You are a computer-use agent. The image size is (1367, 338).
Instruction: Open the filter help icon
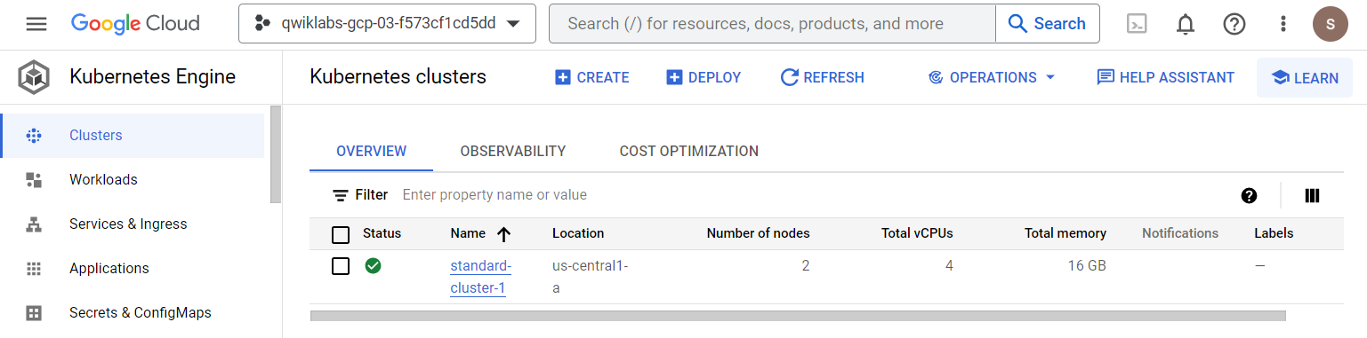pyautogui.click(x=1249, y=196)
